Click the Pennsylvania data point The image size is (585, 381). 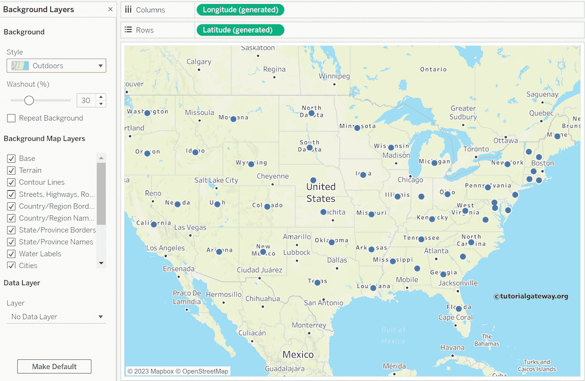[488, 187]
